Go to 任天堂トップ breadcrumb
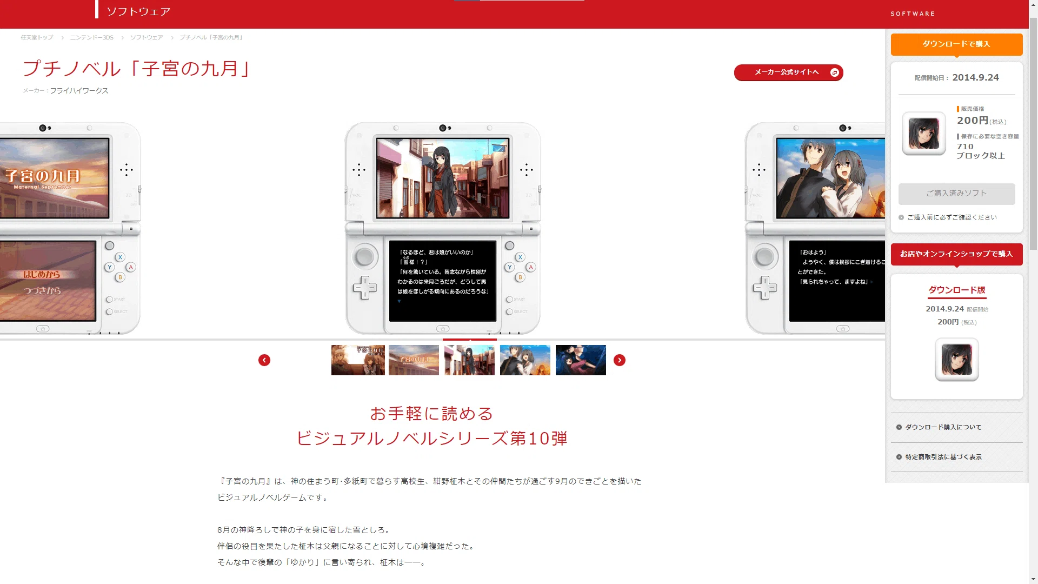This screenshot has width=1038, height=584. tap(37, 38)
